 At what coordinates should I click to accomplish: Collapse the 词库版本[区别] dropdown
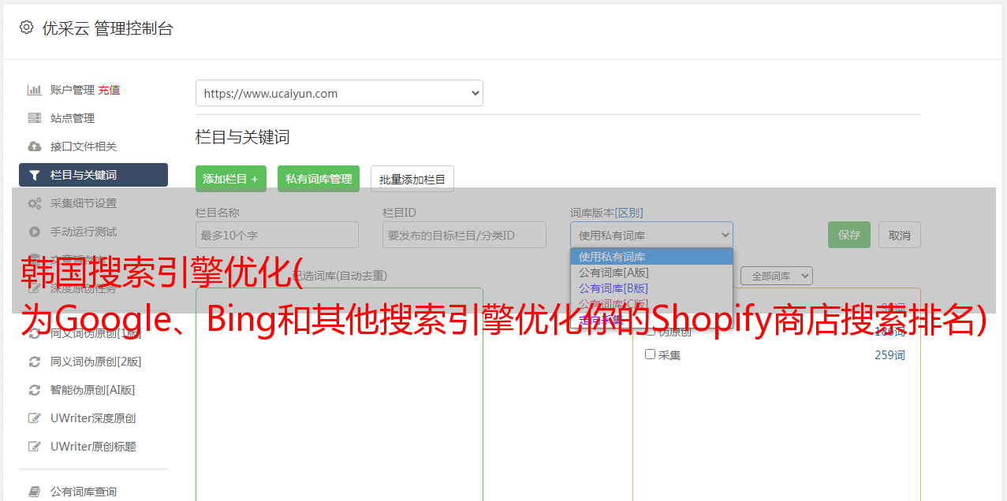coord(651,235)
